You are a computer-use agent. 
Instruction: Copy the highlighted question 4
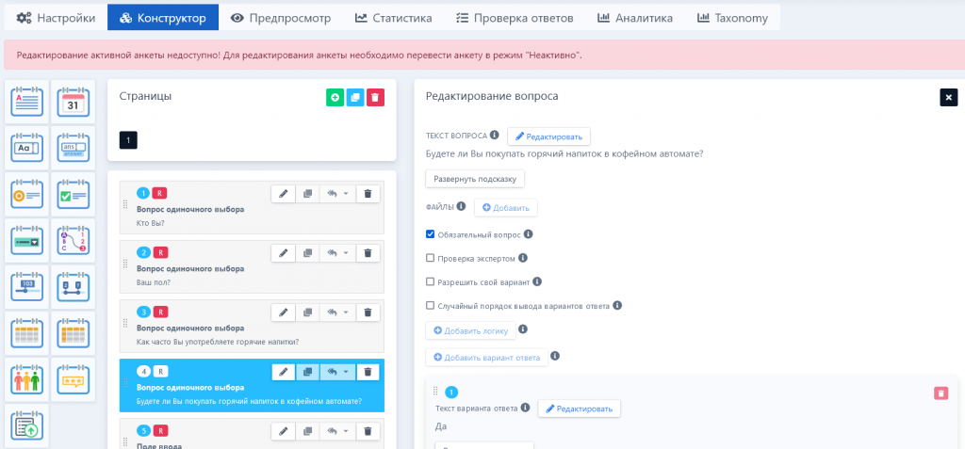click(x=308, y=372)
